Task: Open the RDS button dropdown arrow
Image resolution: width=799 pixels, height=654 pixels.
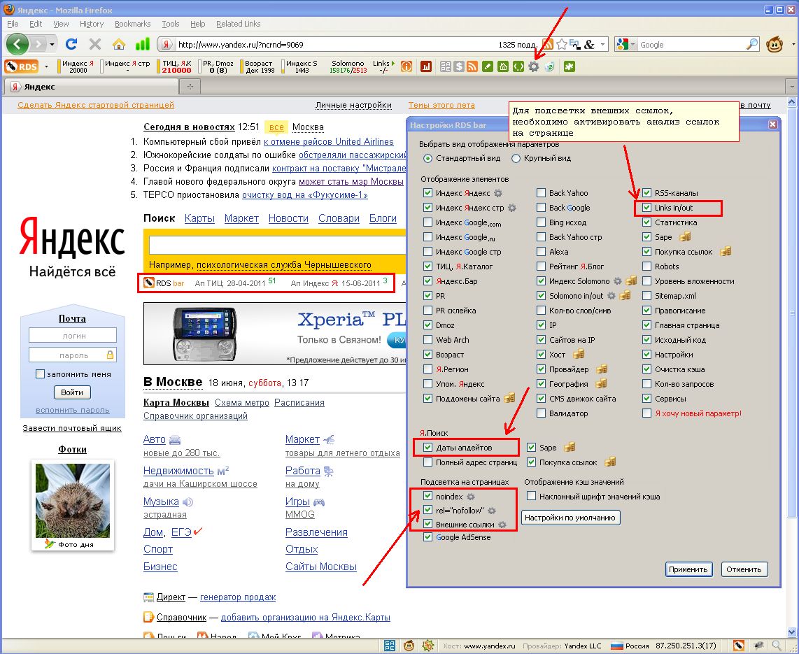Action: tap(46, 66)
